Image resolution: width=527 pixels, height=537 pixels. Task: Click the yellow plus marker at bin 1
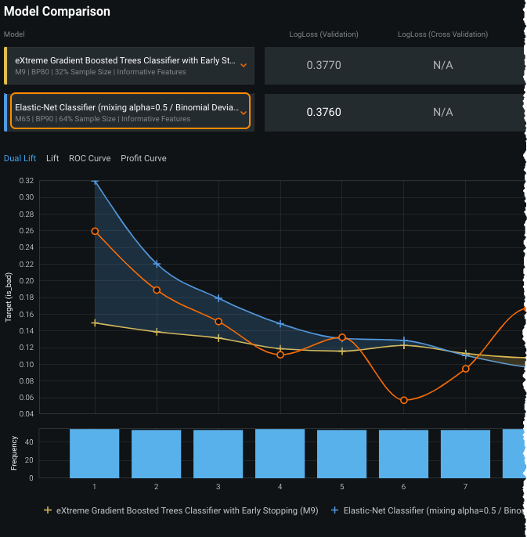[95, 323]
